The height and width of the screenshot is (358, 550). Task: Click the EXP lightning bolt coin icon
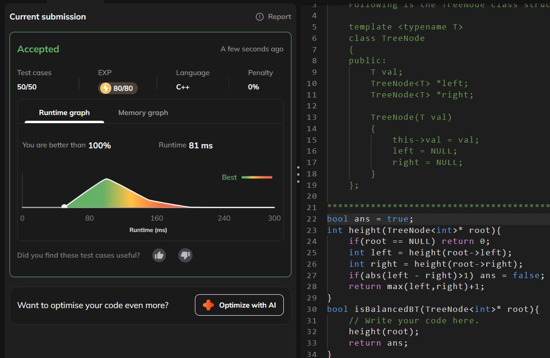[x=105, y=88]
